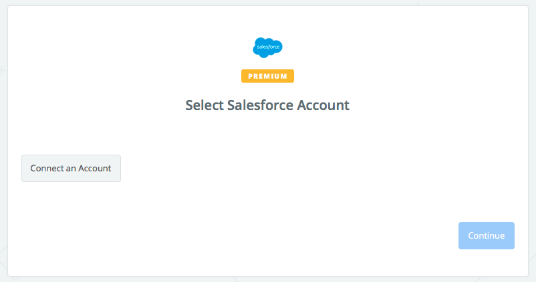Choose Connect an Account

[71, 169]
